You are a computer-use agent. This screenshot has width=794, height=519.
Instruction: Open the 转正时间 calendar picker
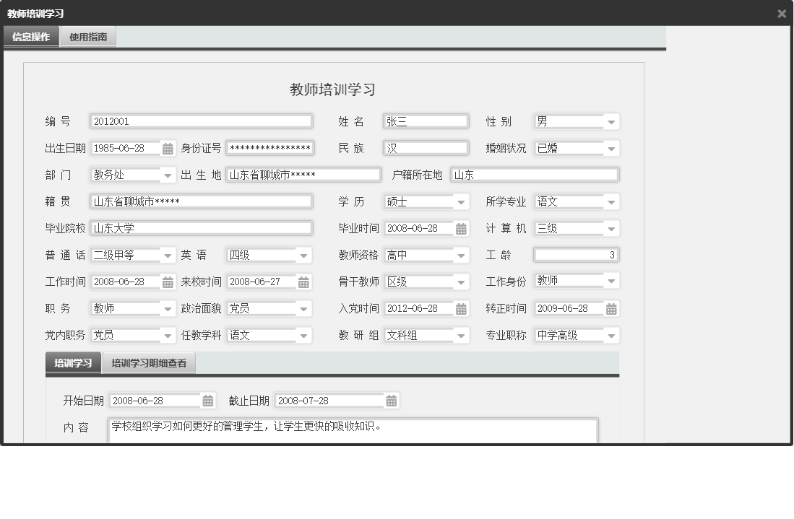tap(611, 308)
